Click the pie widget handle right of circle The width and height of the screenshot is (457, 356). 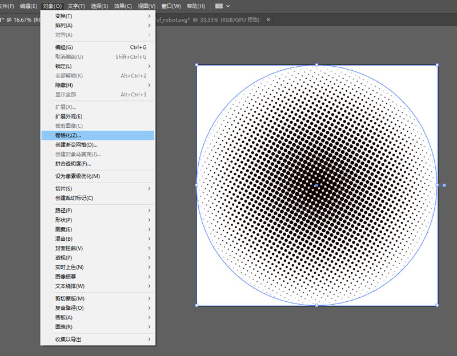(x=444, y=185)
